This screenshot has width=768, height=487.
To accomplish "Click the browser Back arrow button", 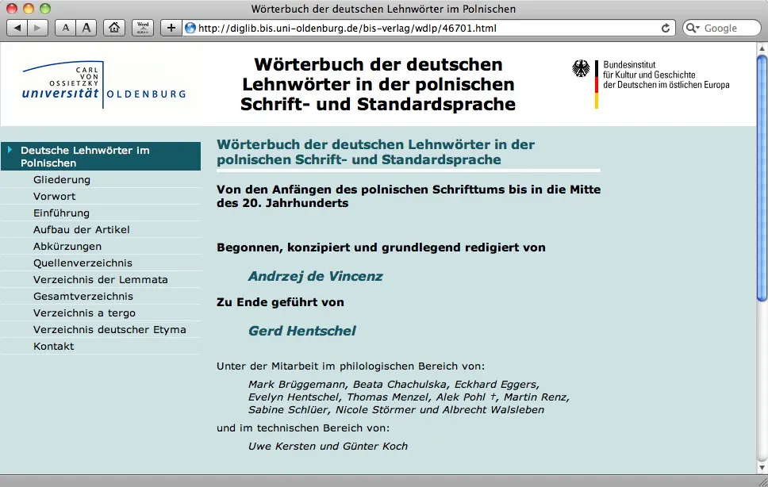I will (17, 28).
